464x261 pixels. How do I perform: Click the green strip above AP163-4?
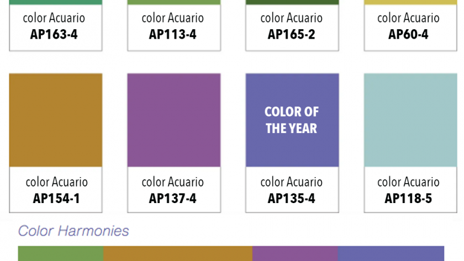coord(56,2)
